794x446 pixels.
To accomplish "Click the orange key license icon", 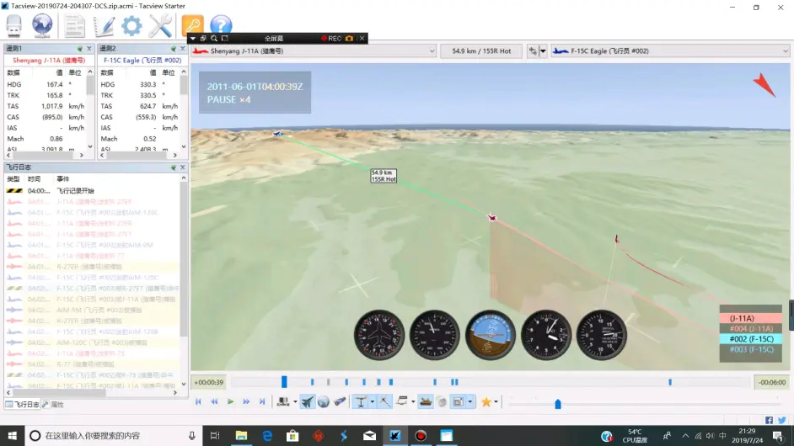I will tap(192, 24).
